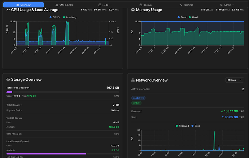Toggle the Used memory legend series
249x158 pixels.
coord(193,17)
